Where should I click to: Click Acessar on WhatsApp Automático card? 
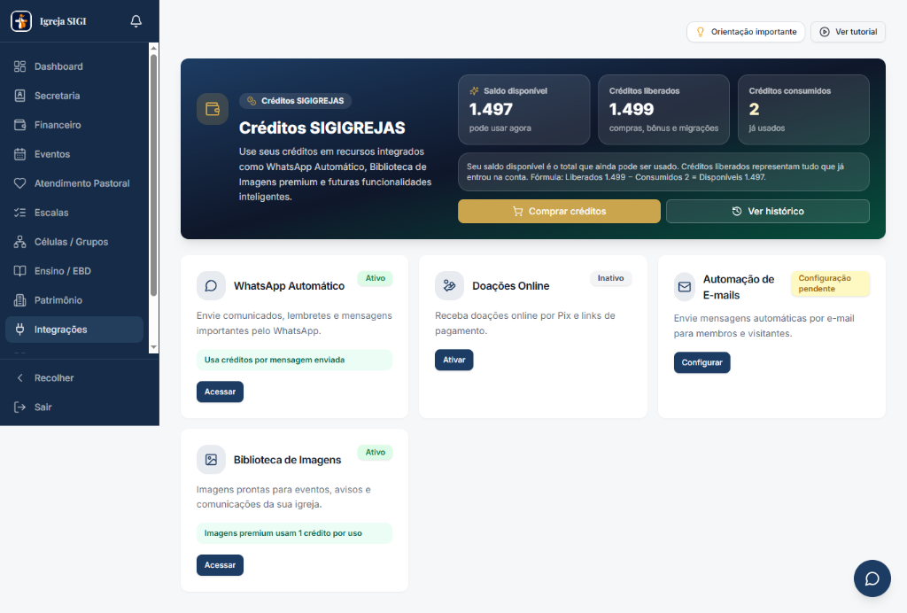pyautogui.click(x=220, y=392)
